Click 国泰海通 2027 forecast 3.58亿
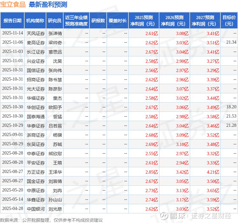 click(x=213, y=117)
